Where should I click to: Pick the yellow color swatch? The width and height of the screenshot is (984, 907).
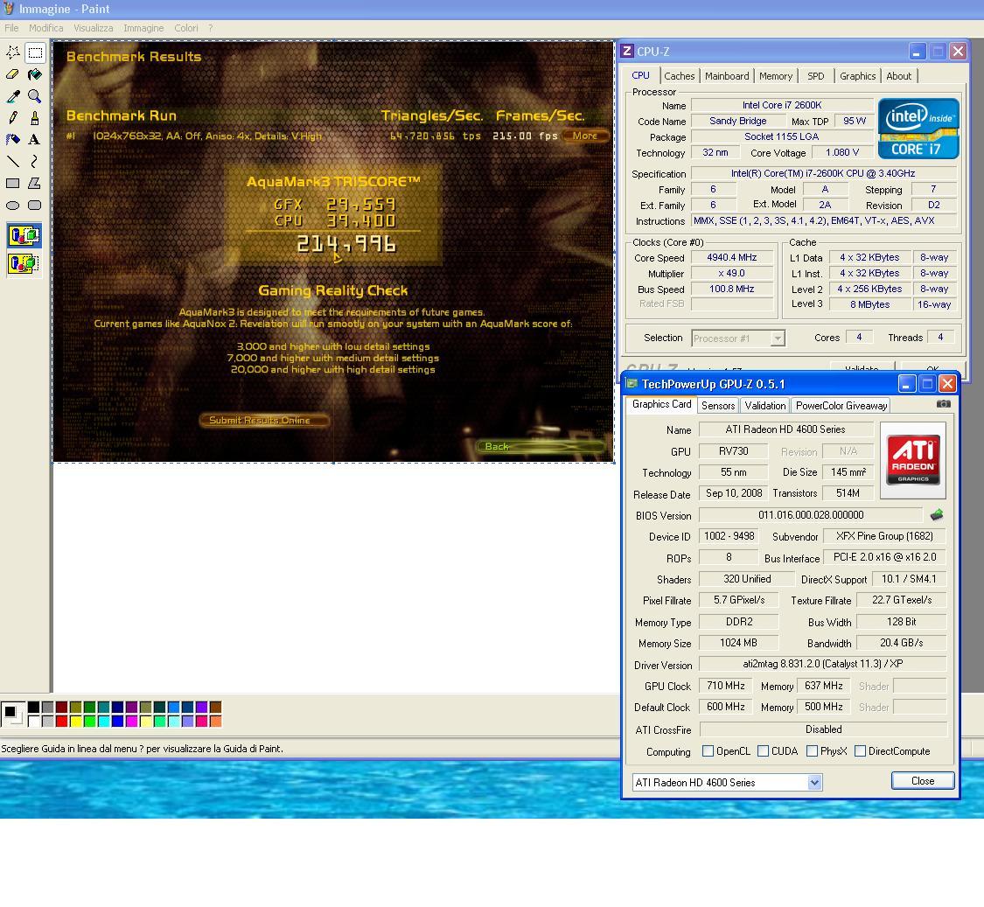click(x=75, y=722)
